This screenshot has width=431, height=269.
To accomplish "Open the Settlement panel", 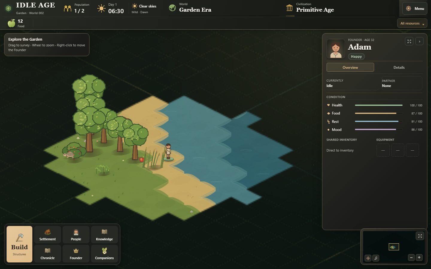I will tap(48, 235).
